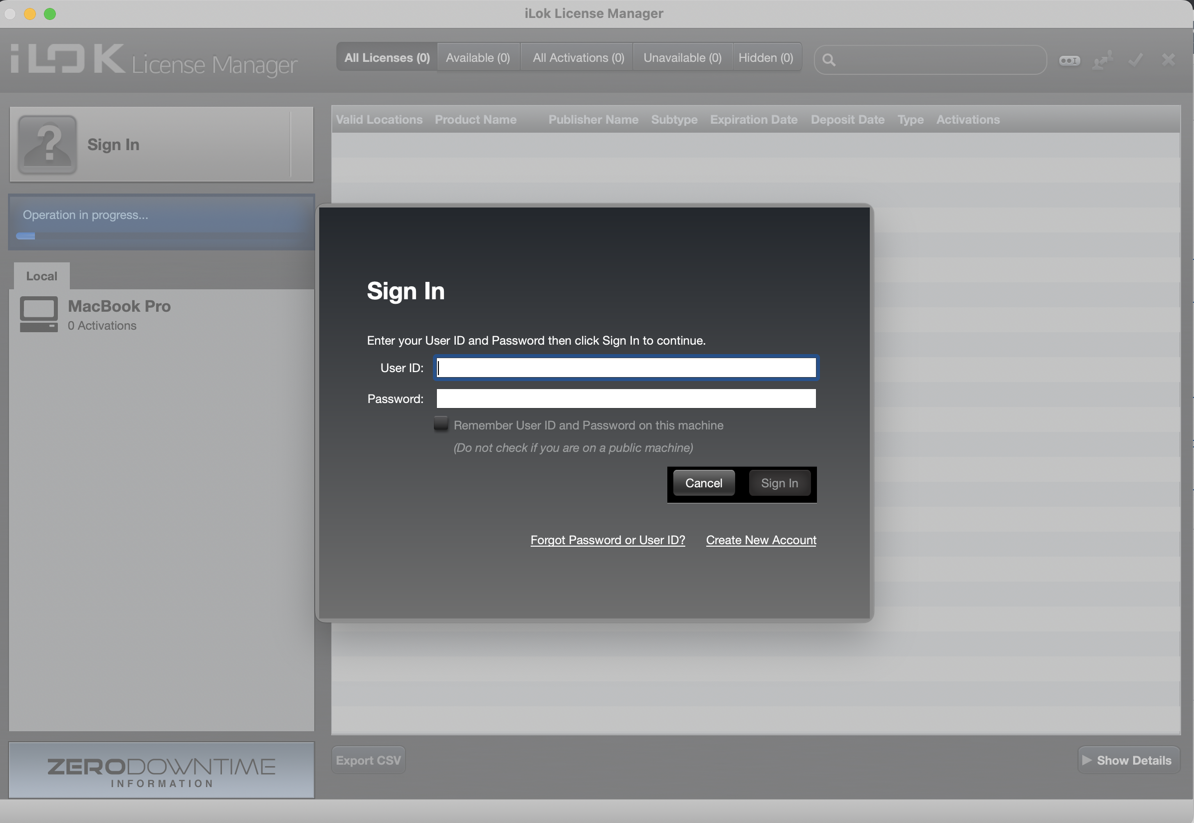
Task: Select the MacBook Pro computer icon
Action: 39,314
